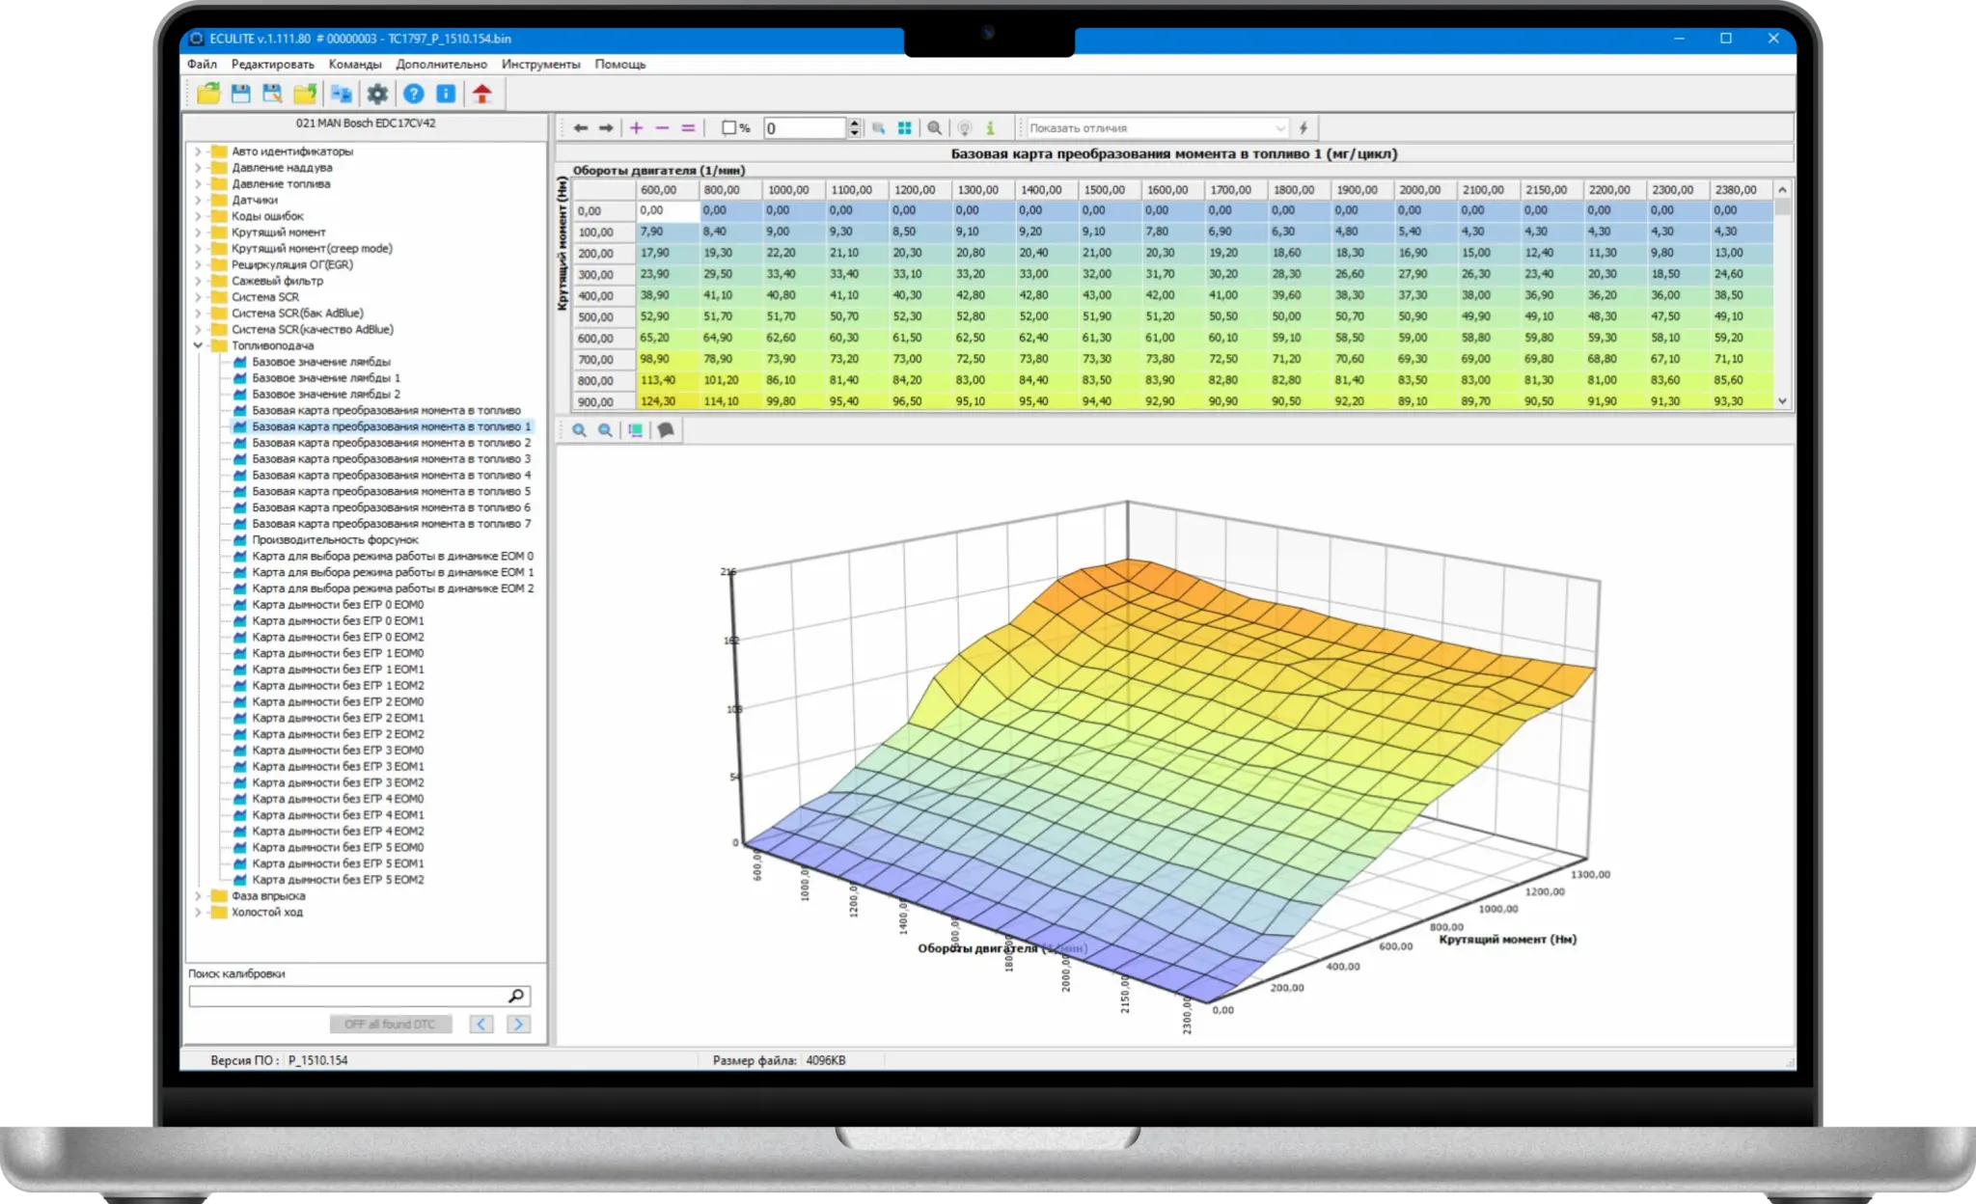Click the right arrow redo icon
The height and width of the screenshot is (1204, 1976).
[606, 127]
